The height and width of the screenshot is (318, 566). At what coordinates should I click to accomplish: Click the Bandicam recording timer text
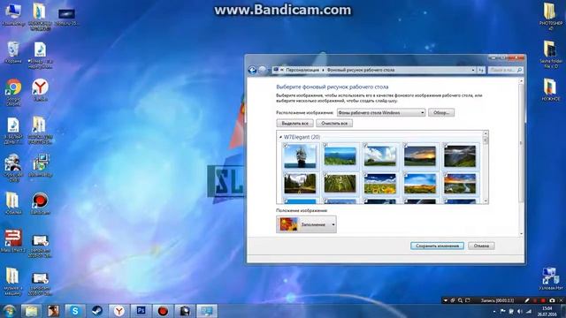pos(497,300)
